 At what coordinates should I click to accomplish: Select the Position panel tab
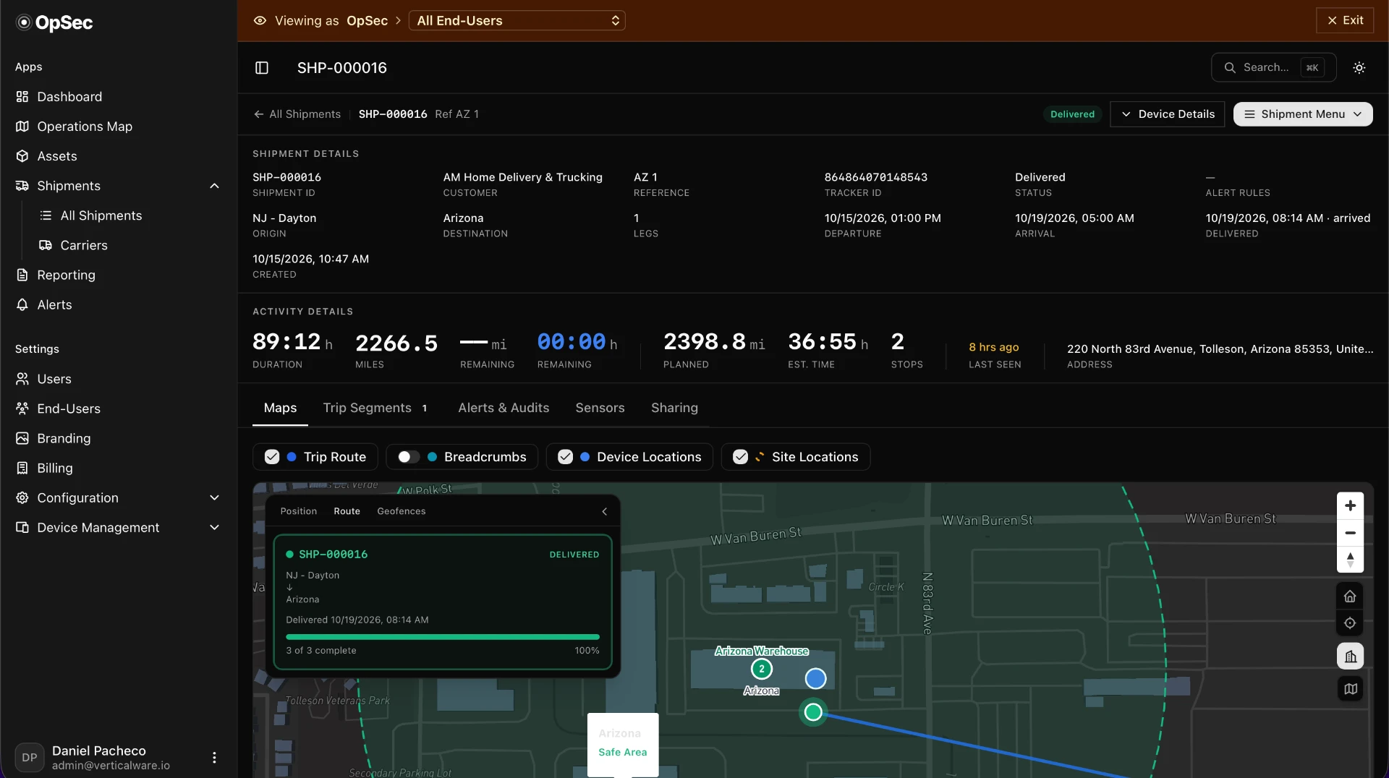point(299,511)
